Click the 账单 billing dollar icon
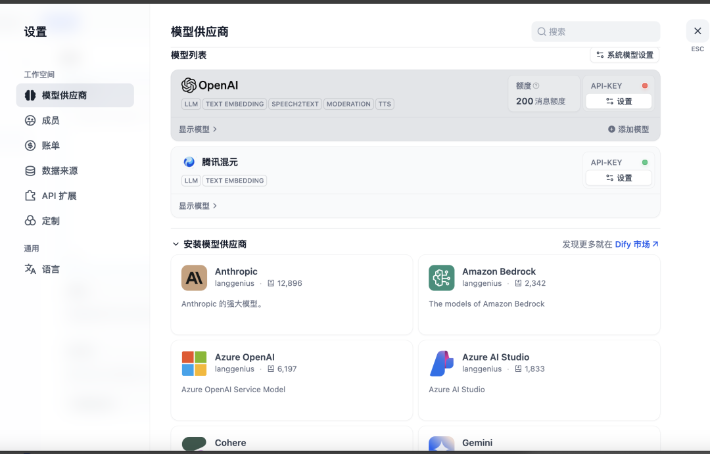Viewport: 710px width, 454px height. tap(30, 145)
